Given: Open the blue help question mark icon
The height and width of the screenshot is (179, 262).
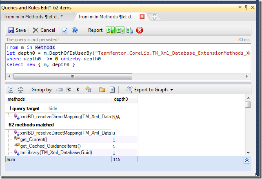Looking at the screenshot, I should point(75,30).
